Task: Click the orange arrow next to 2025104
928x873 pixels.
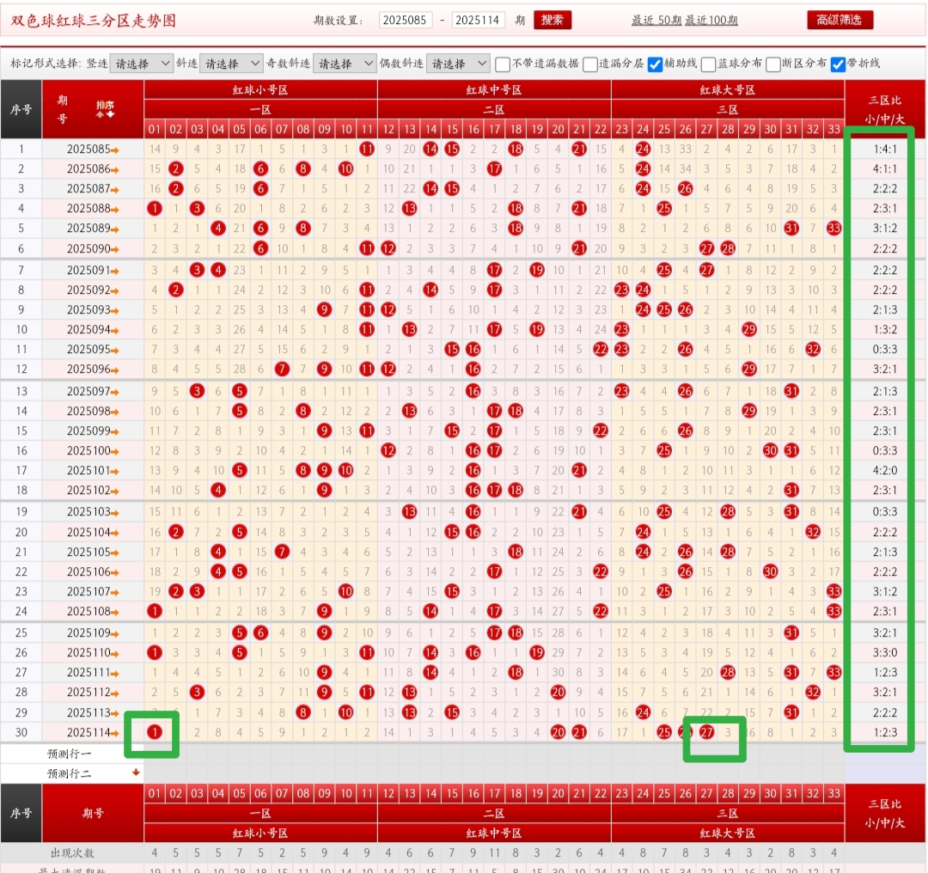Action: pyautogui.click(x=115, y=533)
